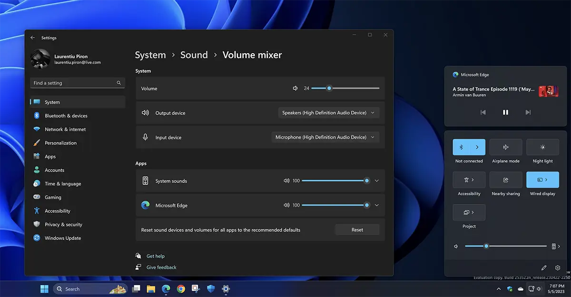Go to System breadcrumb
The width and height of the screenshot is (571, 297).
(x=150, y=55)
